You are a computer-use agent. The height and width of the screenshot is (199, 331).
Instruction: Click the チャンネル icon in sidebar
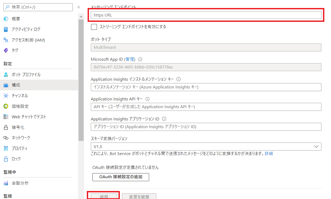pos(6,96)
